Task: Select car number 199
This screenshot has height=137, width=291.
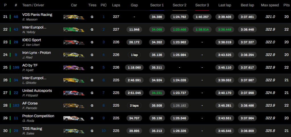Action: (16, 67)
